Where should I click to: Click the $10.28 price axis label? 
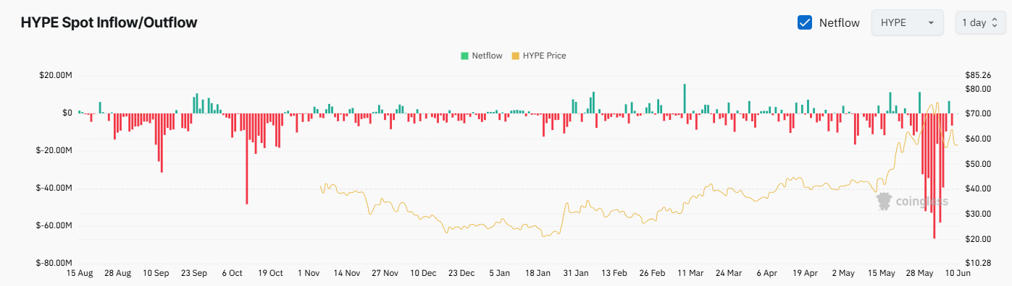[x=978, y=264]
